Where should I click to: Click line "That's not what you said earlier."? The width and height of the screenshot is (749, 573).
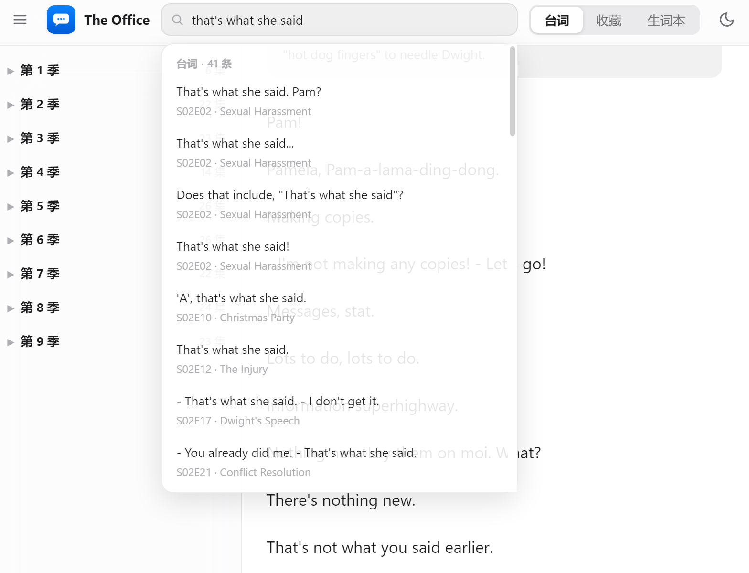(380, 547)
